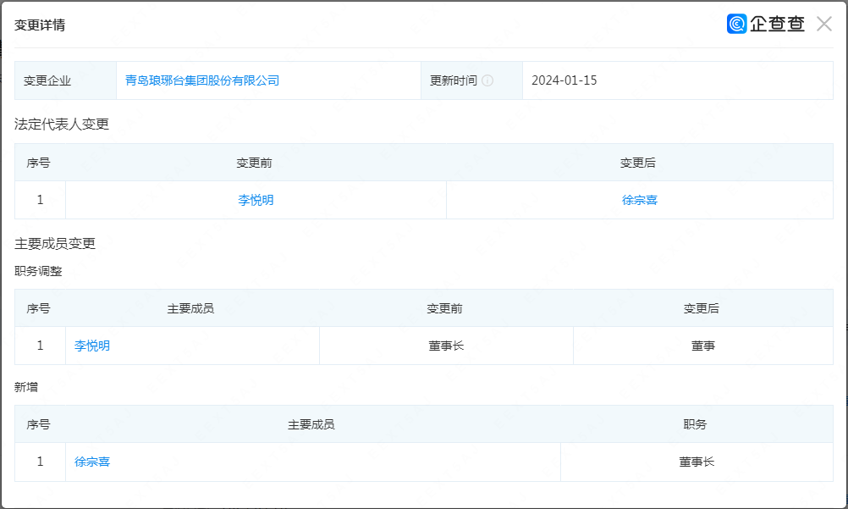The image size is (848, 509).
Task: Click 变更后 header in 法定代表人变更 table
Action: [x=637, y=163]
